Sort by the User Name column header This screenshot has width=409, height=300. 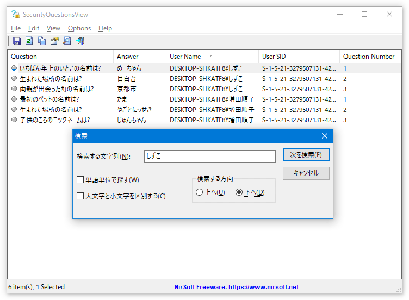point(212,57)
